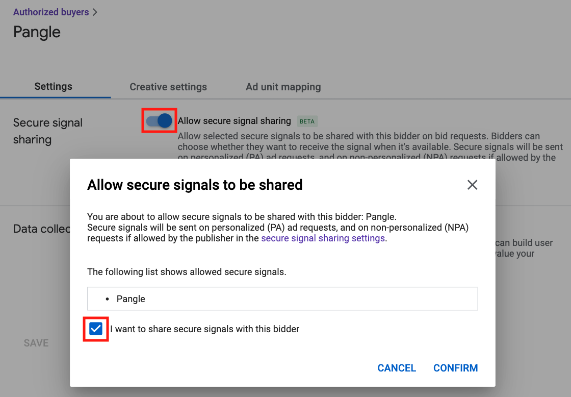The height and width of the screenshot is (397, 571).
Task: Click the SAVE button
Action: coord(36,343)
